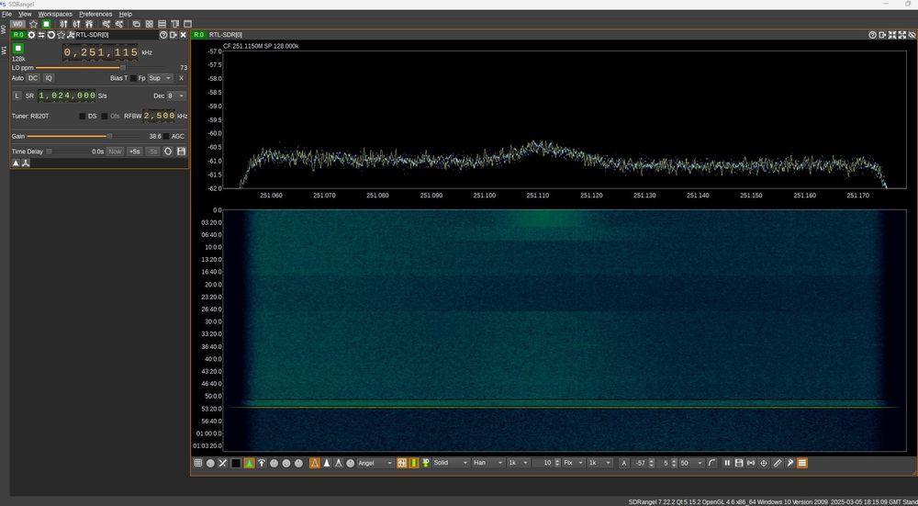The height and width of the screenshot is (506, 918).
Task: Toggle the L sample rate mode button
Action: (x=17, y=96)
